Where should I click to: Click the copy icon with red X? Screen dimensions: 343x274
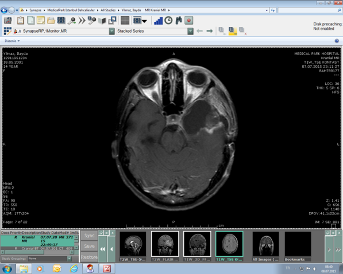[x=242, y=31]
